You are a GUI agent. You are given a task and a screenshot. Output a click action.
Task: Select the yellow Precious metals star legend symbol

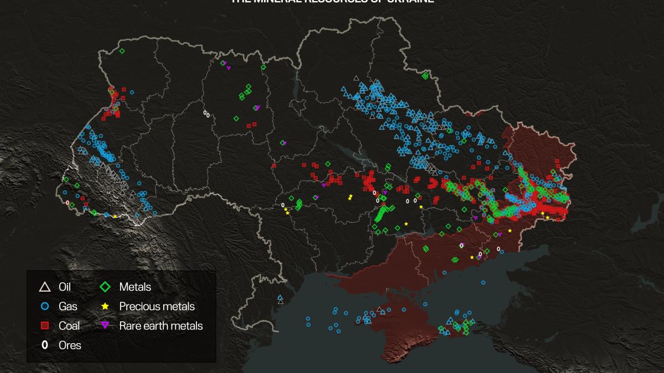click(x=104, y=306)
